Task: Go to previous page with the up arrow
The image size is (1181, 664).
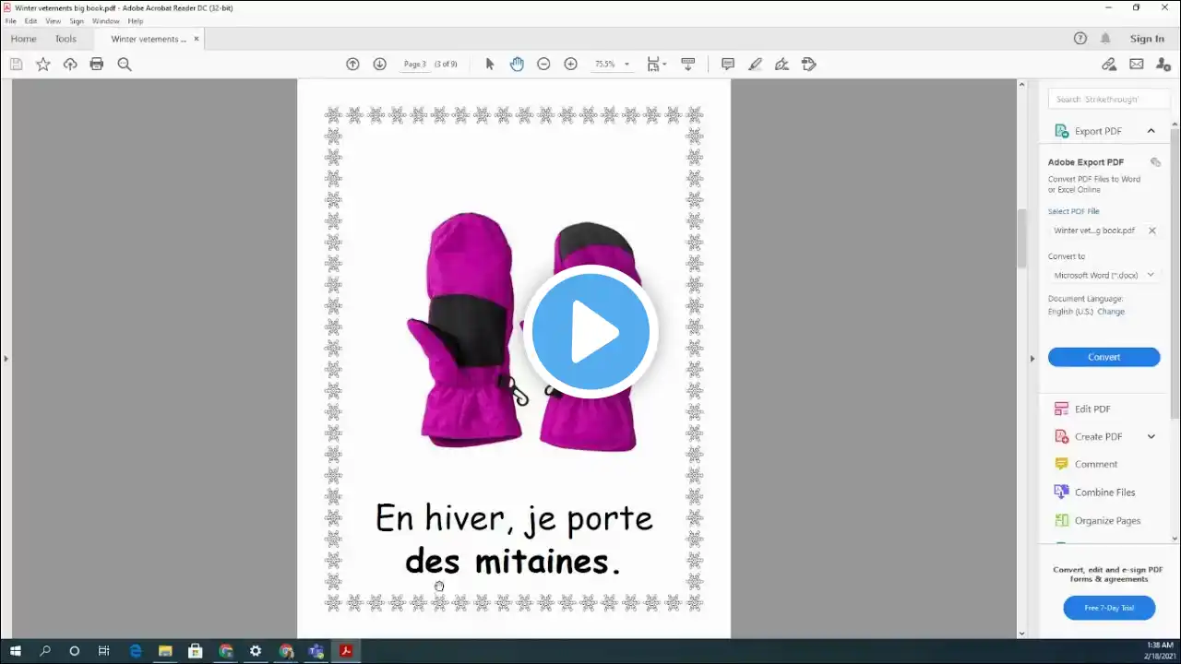Action: (352, 64)
